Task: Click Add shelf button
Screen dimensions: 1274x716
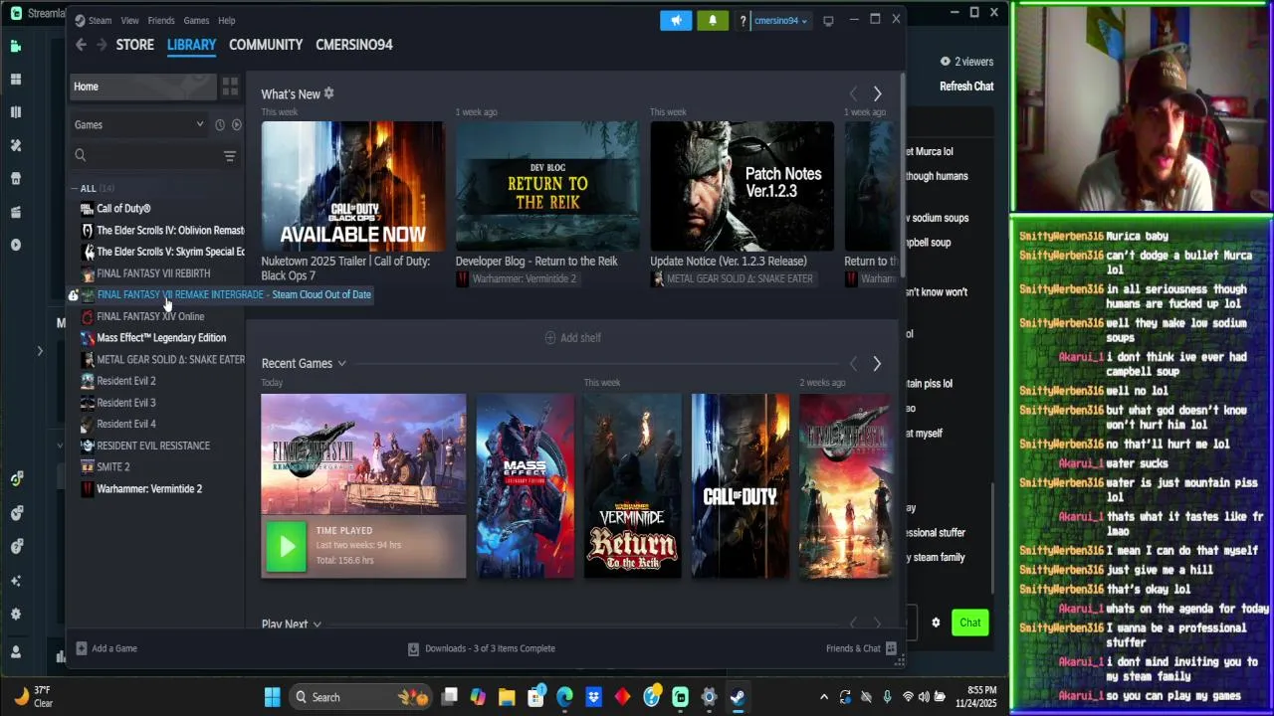Action: coord(573,338)
